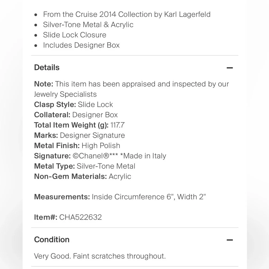This screenshot has height=269, width=269.
Task: Click the Details section heading
Action: click(47, 68)
